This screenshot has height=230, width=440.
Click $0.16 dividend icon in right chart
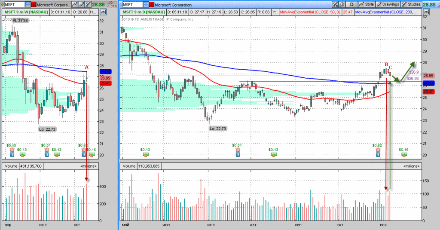404,155
